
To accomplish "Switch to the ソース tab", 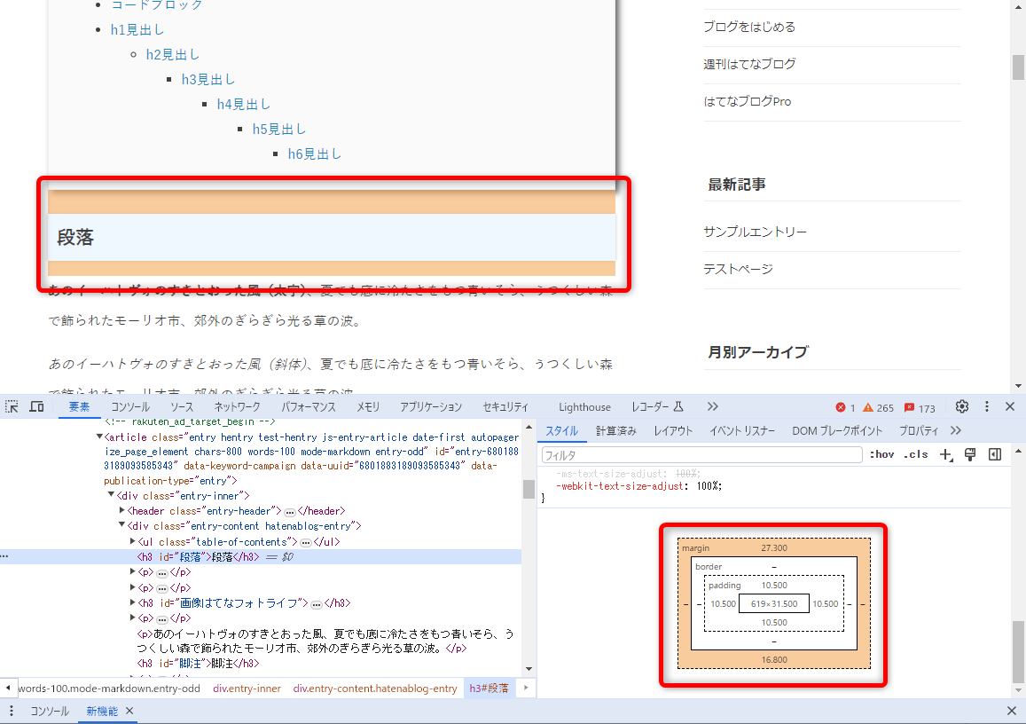I will tap(181, 406).
